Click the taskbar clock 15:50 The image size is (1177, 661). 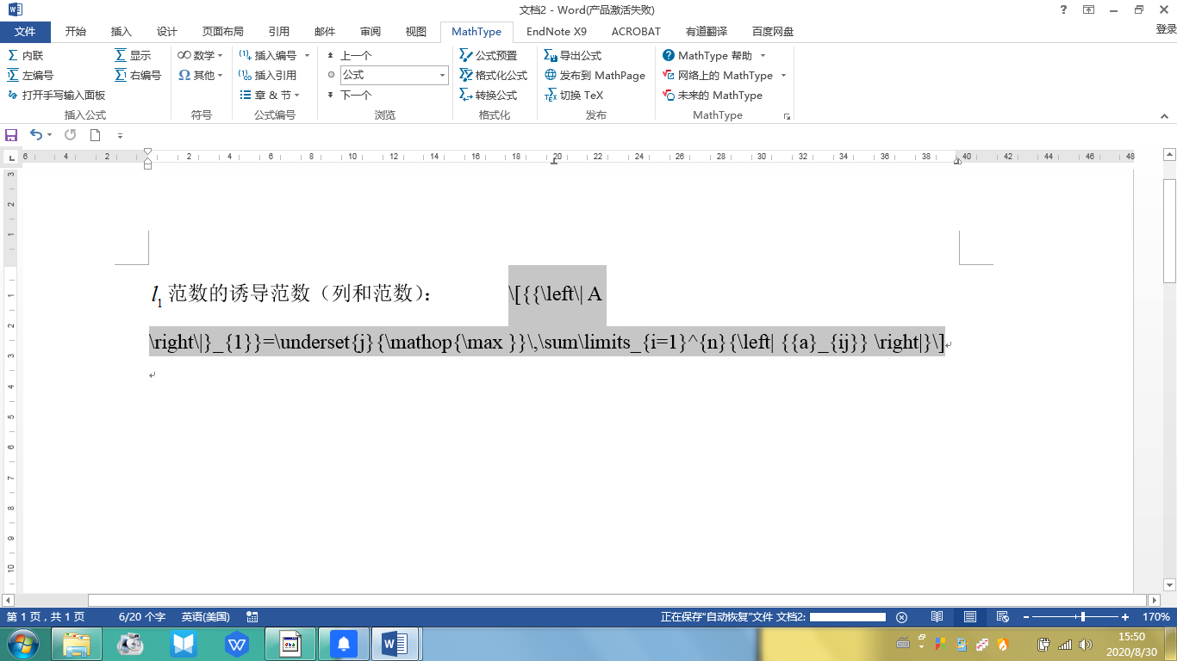coord(1131,637)
